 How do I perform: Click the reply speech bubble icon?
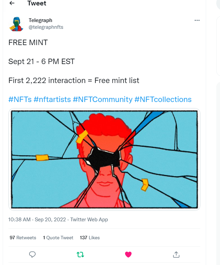[x=32, y=254]
